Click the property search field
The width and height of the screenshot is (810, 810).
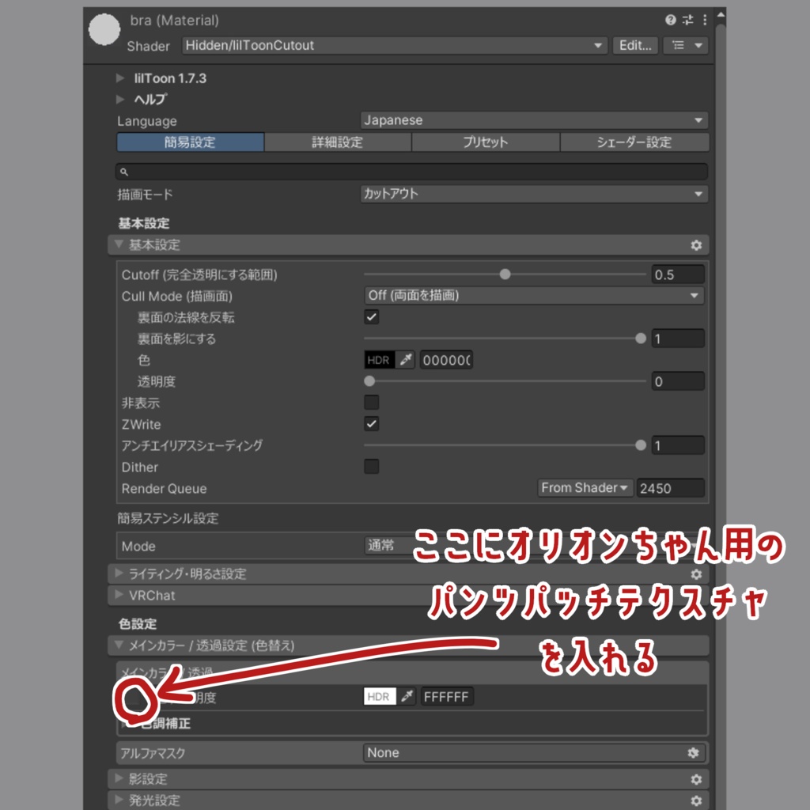[x=411, y=172]
